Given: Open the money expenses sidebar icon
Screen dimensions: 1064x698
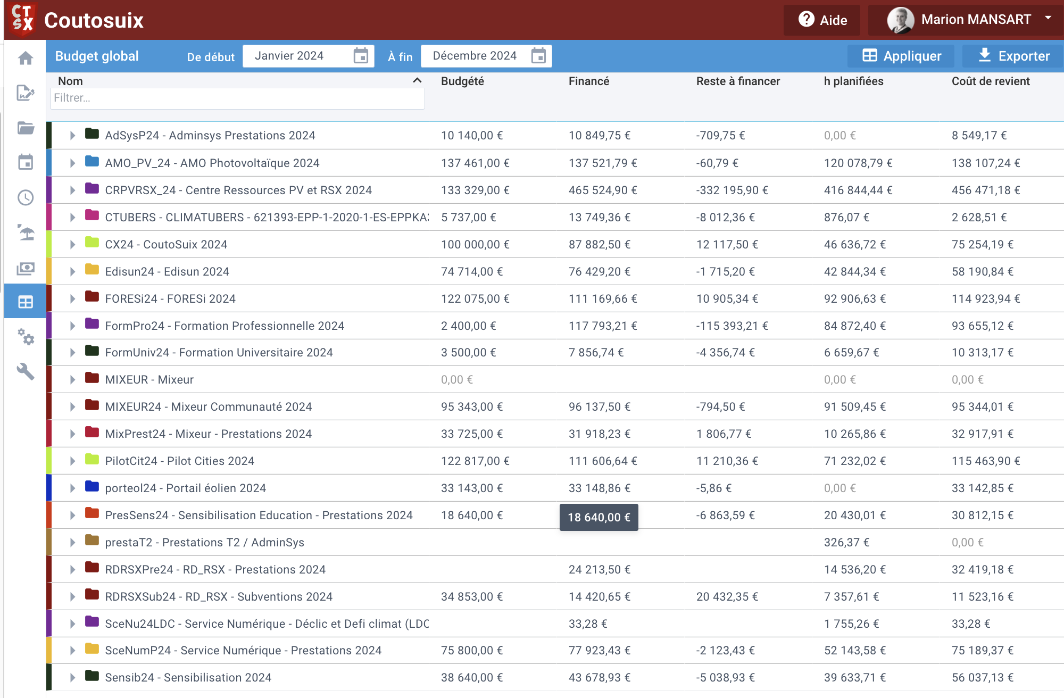Looking at the screenshot, I should click(x=26, y=268).
